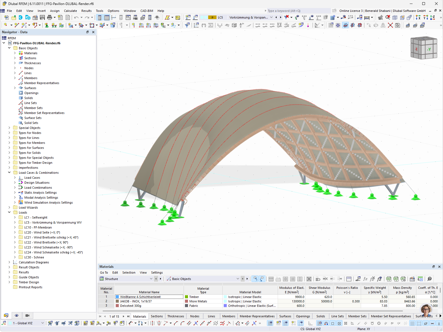Open the Calculate menu
Viewport: 443px width, 332px height.
click(x=71, y=11)
